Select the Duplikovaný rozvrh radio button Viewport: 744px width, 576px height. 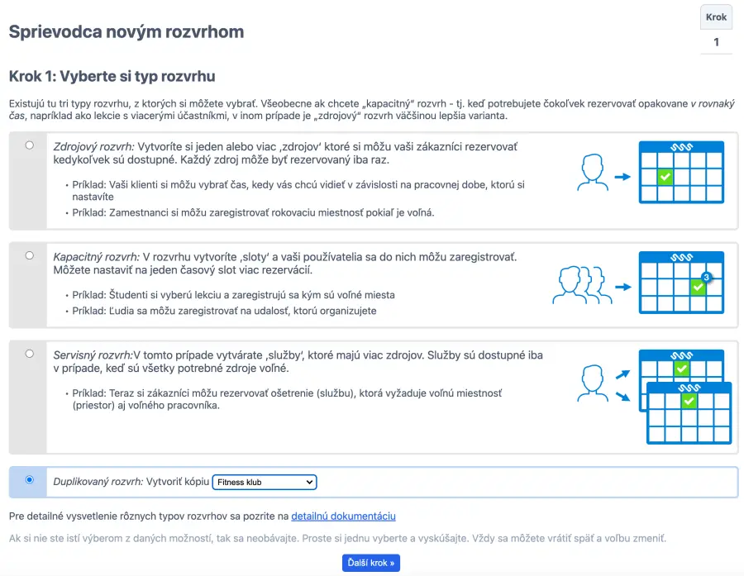coord(30,479)
